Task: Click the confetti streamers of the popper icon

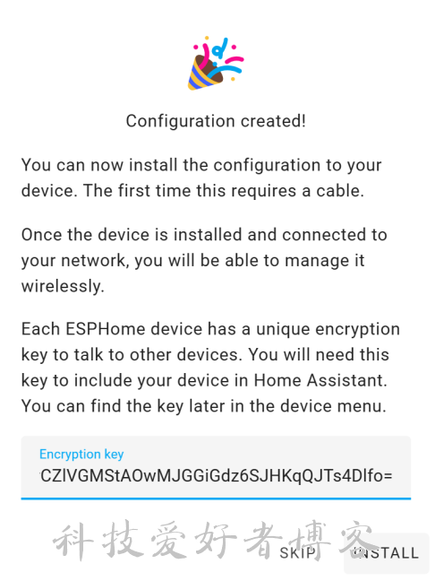Action: (x=223, y=57)
